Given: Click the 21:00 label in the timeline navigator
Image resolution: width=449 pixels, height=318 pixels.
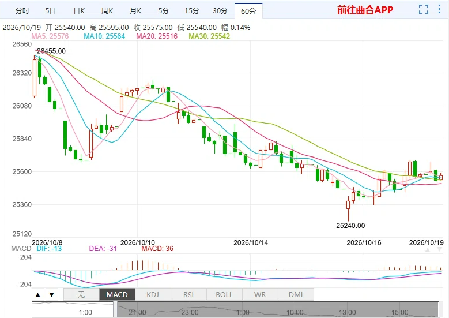Looking at the screenshot, I should (137, 313).
